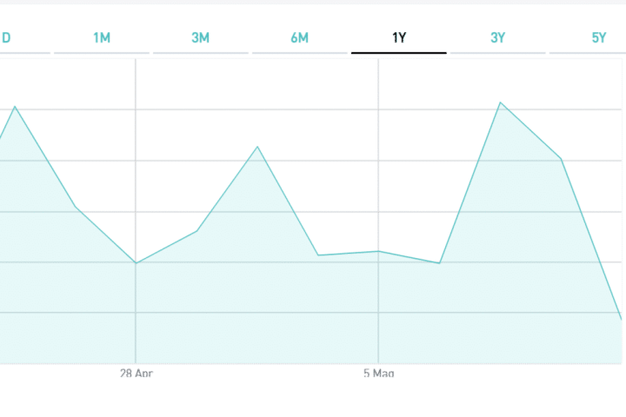Pick the data point just before 28 Apr trough
Viewport: 626px width, 417px height.
click(75, 206)
